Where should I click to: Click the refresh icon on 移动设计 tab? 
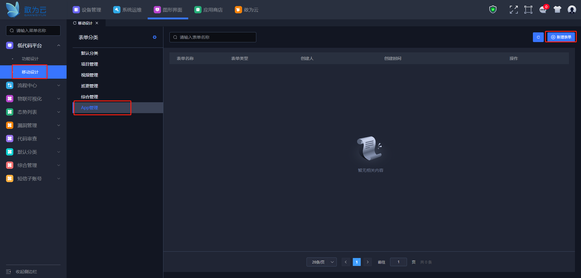coord(75,23)
